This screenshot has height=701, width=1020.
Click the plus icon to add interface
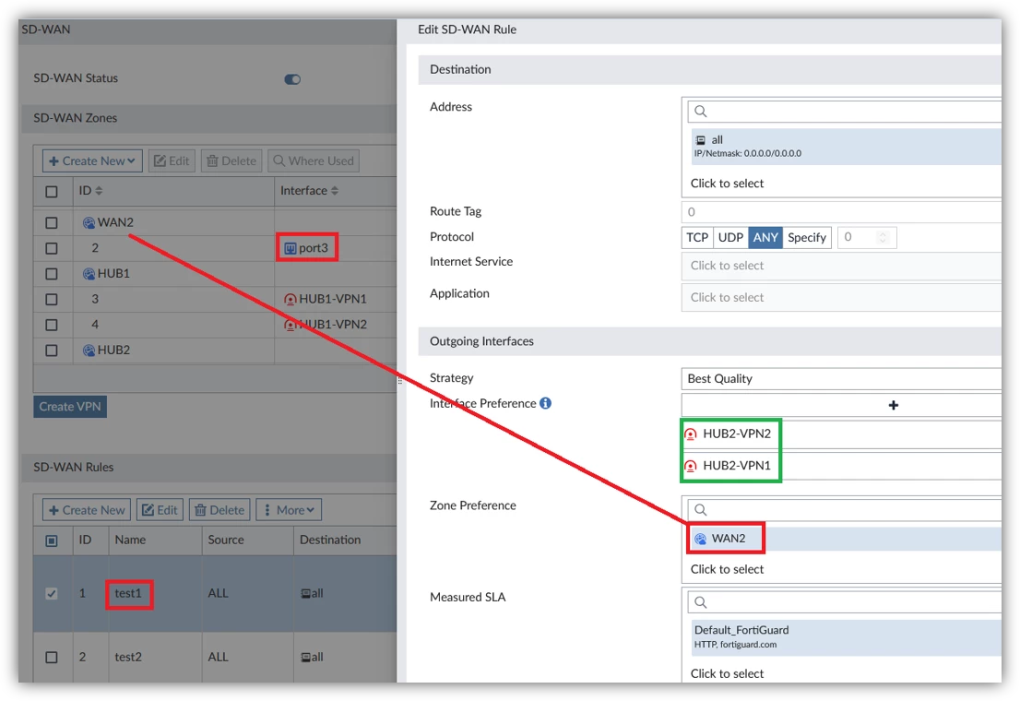coord(893,405)
